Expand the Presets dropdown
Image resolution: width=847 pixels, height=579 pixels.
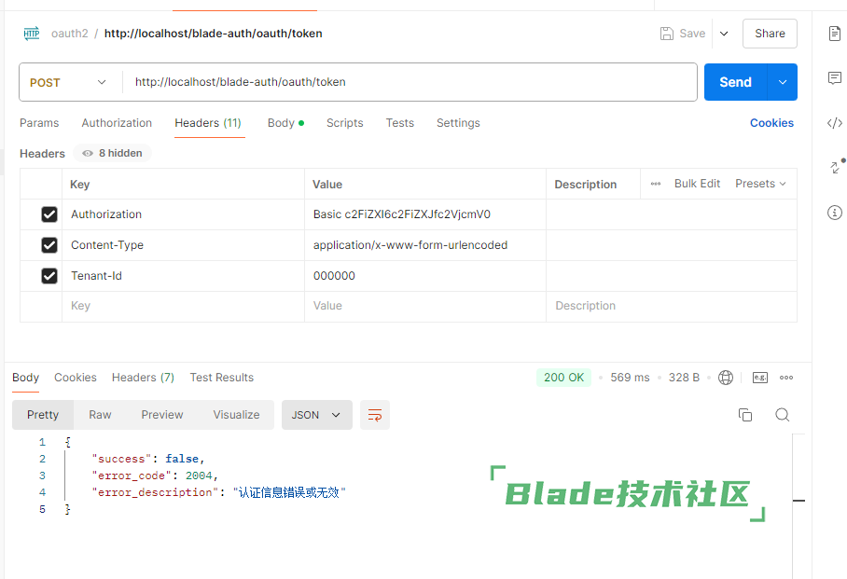click(x=760, y=184)
